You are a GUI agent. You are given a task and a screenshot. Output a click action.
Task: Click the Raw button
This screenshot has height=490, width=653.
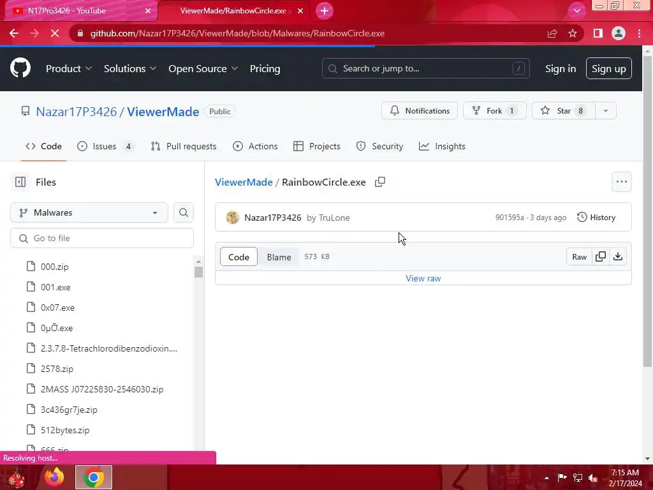579,256
